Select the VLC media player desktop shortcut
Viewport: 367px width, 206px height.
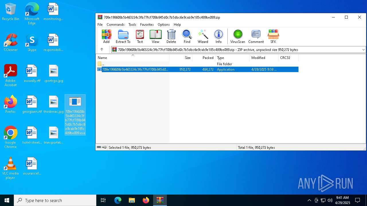(x=11, y=168)
